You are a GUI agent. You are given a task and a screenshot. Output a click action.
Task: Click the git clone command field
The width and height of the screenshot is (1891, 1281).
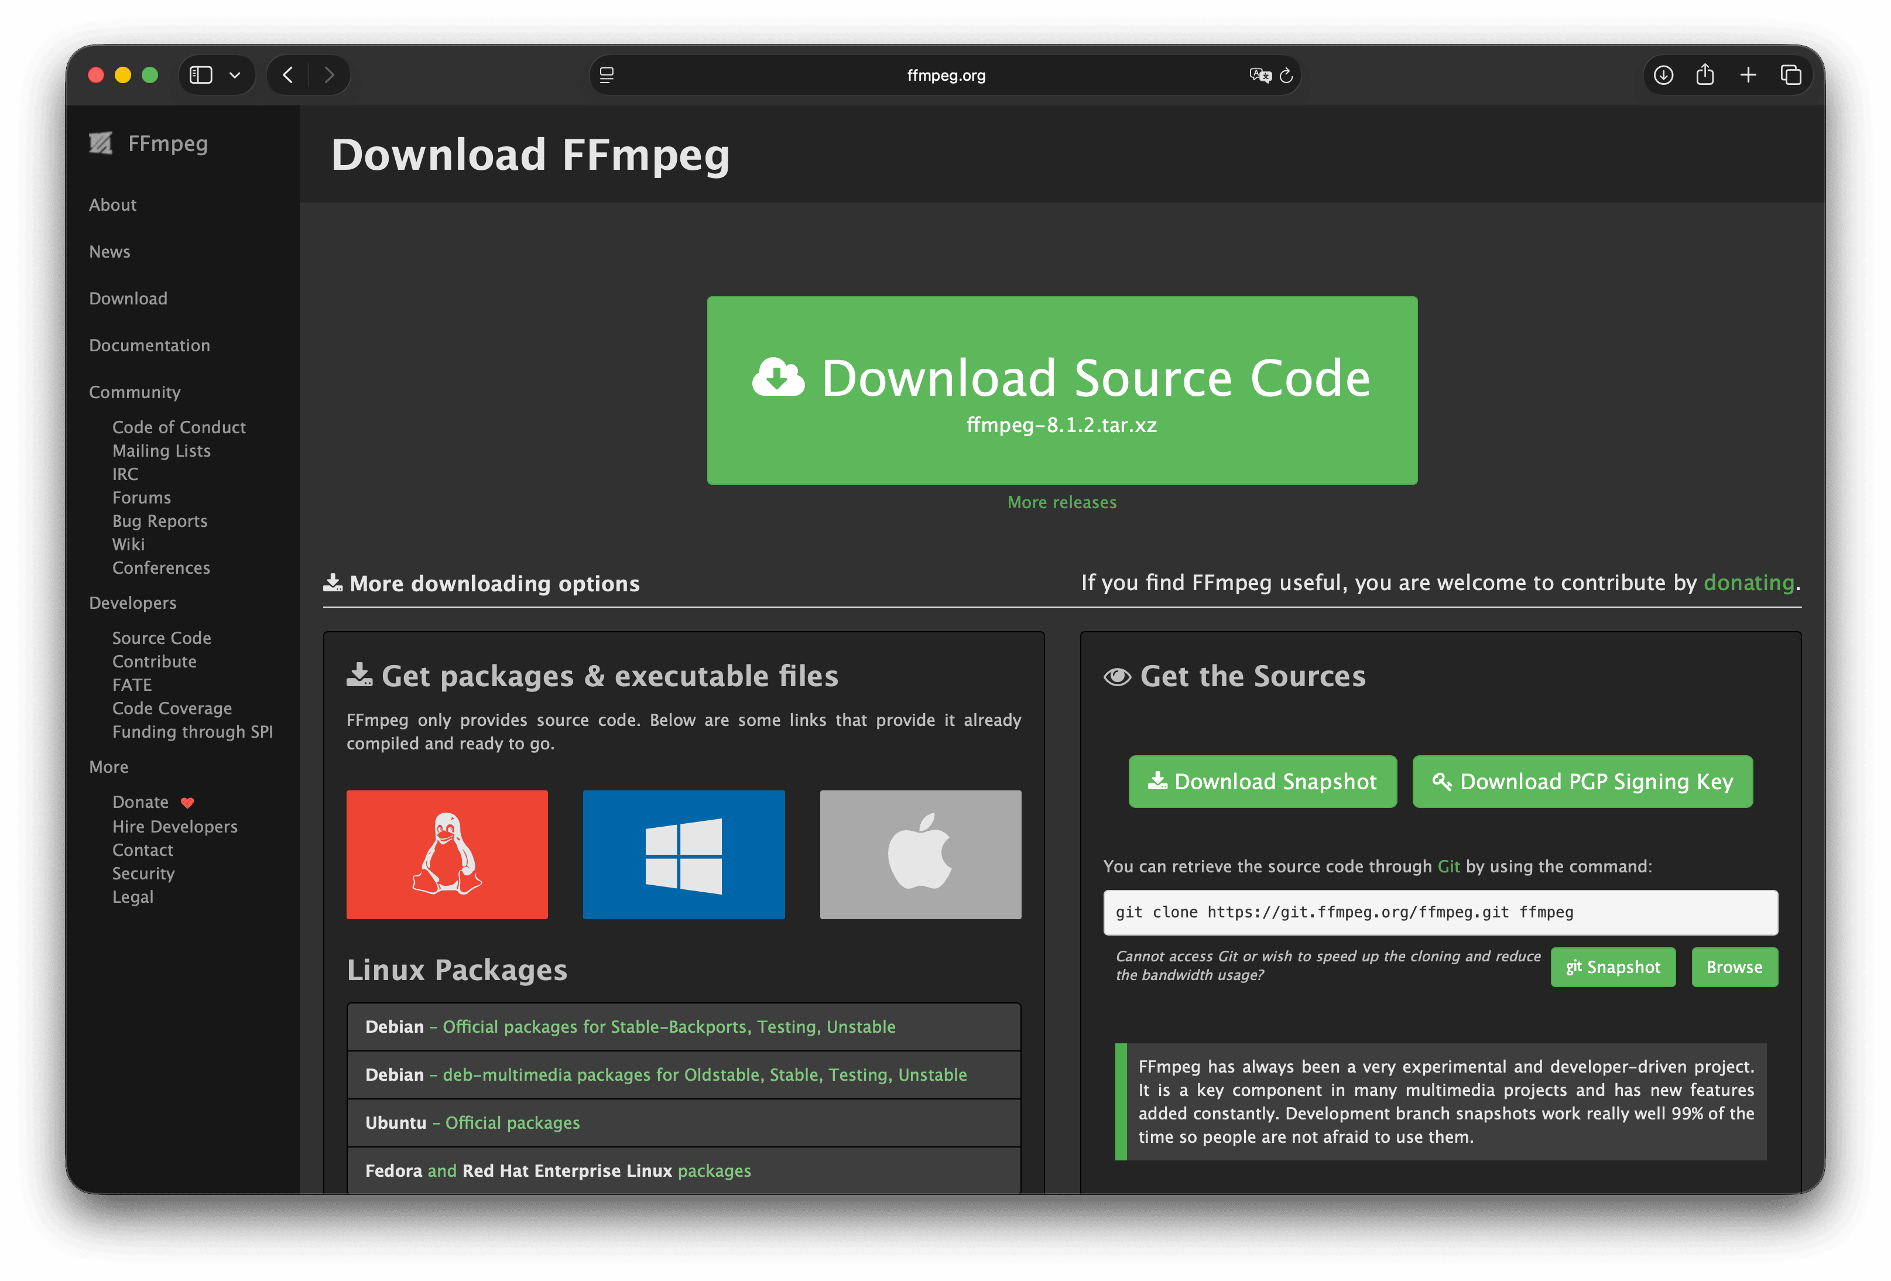(1440, 912)
